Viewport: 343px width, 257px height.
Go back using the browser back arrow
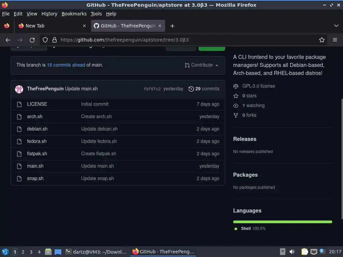pos(8,40)
